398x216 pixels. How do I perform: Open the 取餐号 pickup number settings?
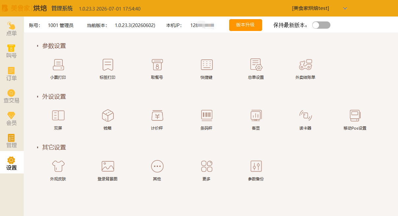click(x=157, y=69)
